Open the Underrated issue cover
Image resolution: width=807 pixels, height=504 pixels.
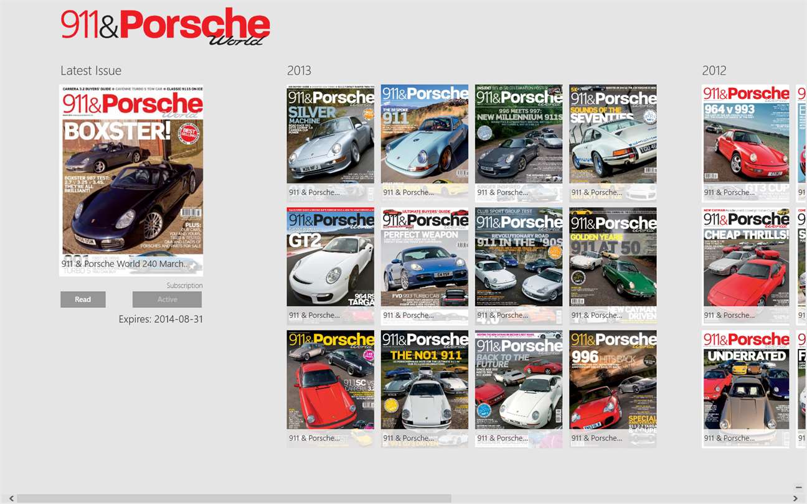click(746, 388)
